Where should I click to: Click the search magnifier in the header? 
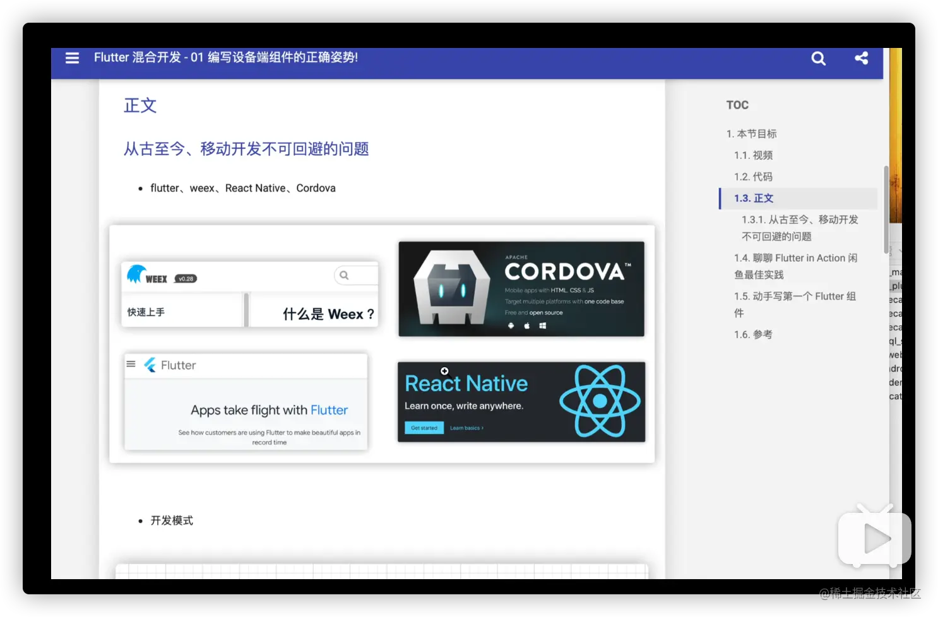819,59
